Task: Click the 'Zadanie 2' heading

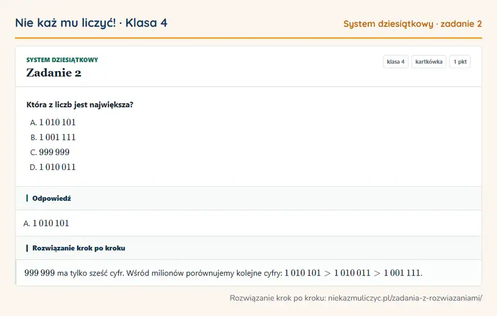Action: click(x=54, y=73)
